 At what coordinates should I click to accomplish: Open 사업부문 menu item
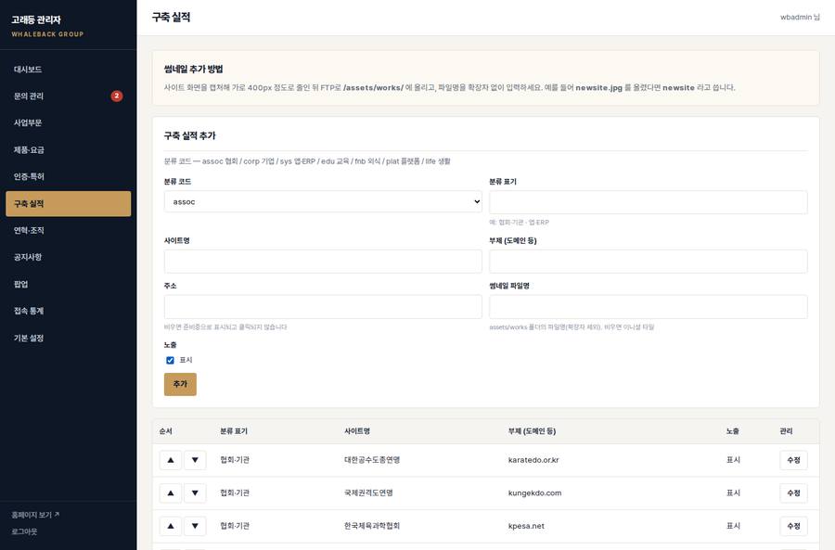[x=68, y=123]
